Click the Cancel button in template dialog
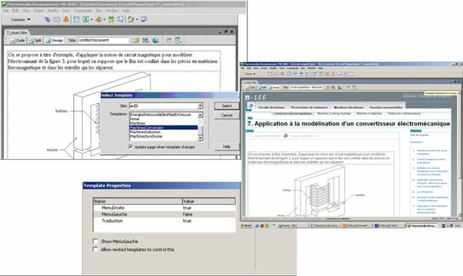The width and height of the screenshot is (463, 276). (x=227, y=115)
